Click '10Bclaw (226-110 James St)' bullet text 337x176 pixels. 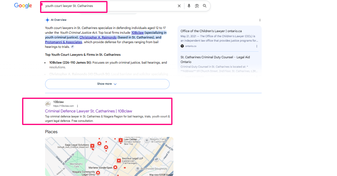71,62
